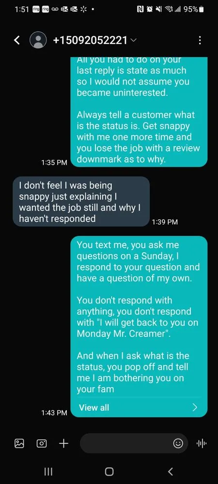Tap the received message about being snappy
This screenshot has height=484, width=218.
tap(81, 201)
